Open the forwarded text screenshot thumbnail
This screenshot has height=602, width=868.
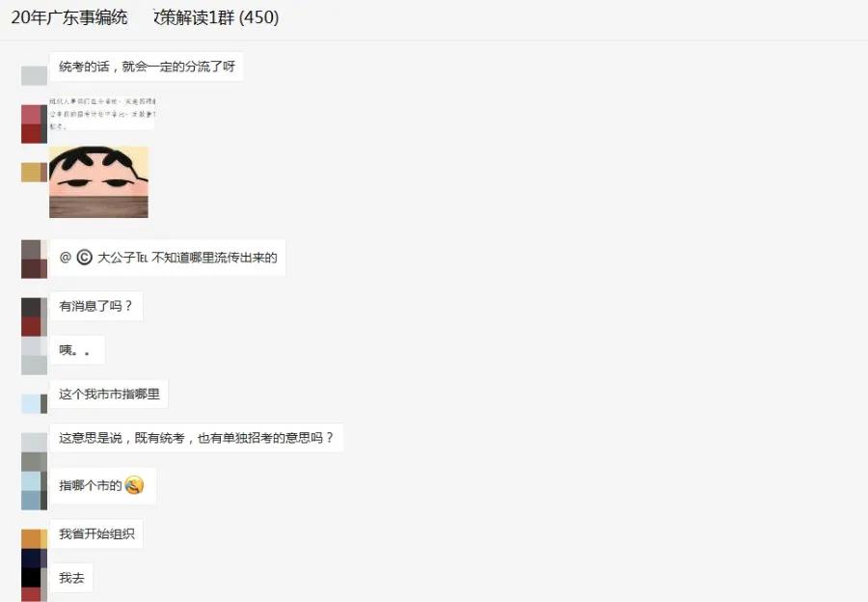pyautogui.click(x=102, y=113)
